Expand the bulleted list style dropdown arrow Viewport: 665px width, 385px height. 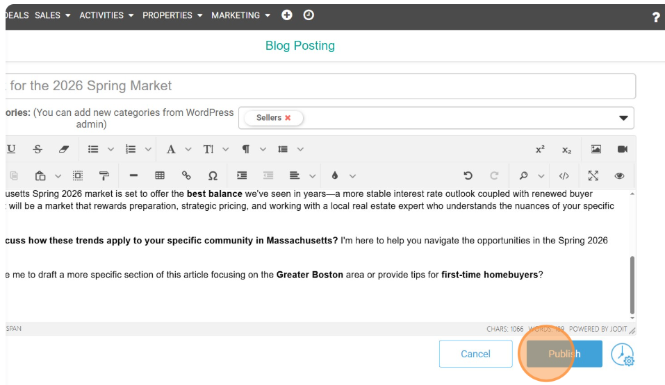coord(110,149)
